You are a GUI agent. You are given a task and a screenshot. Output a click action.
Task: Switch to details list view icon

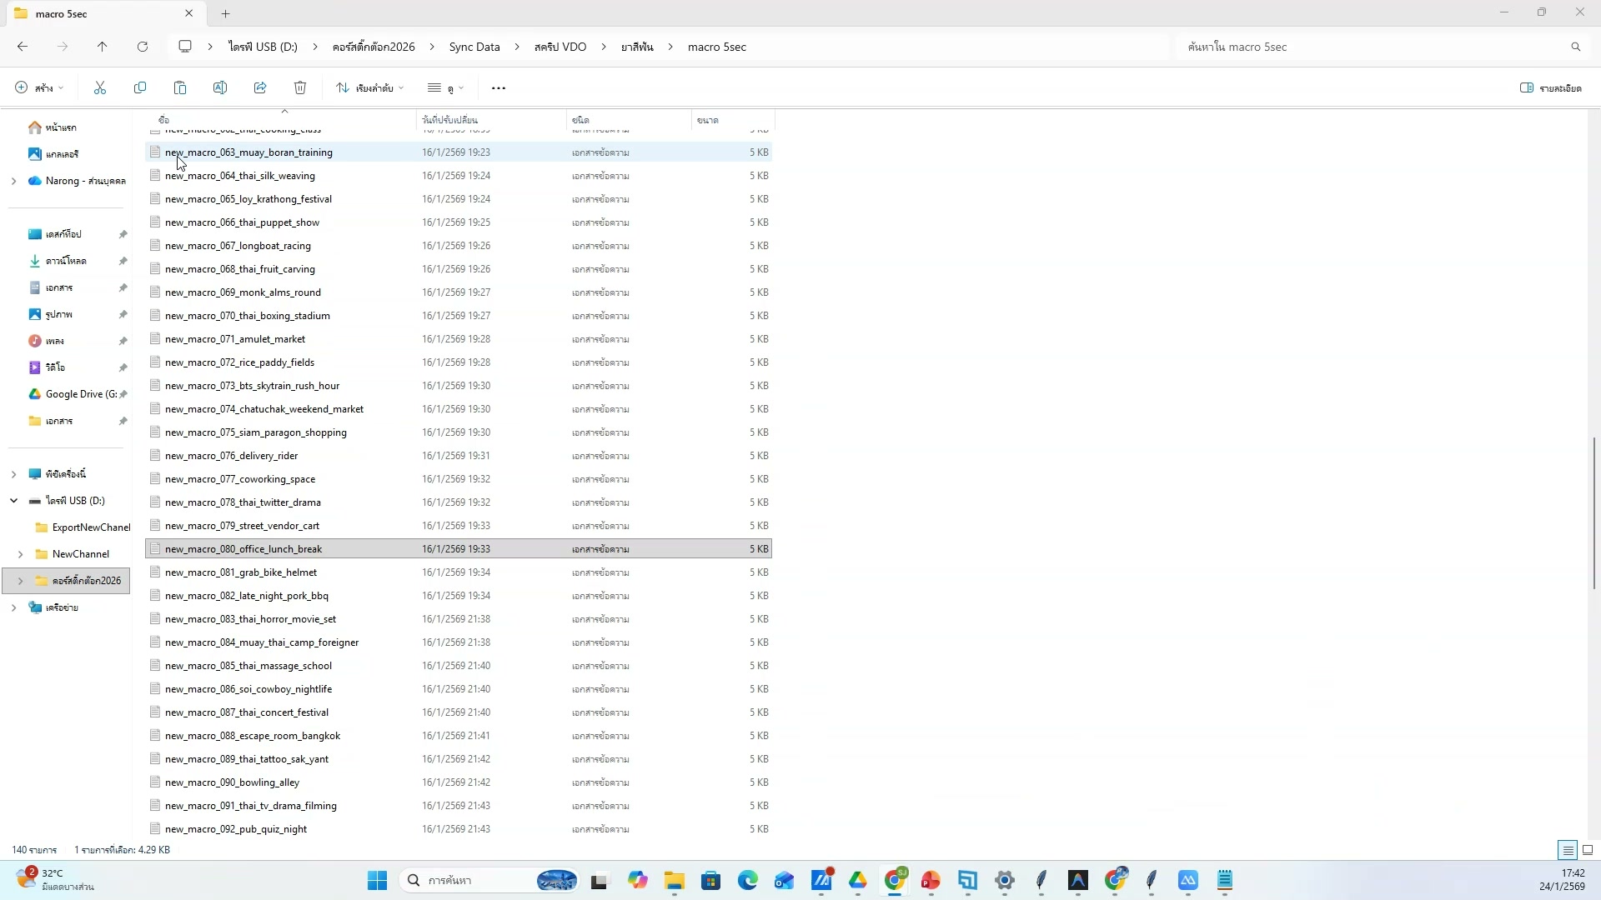point(1568,850)
